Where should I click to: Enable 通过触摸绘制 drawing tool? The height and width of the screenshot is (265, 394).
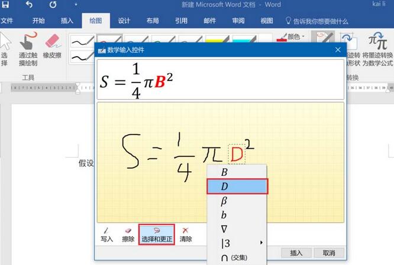[x=28, y=50]
